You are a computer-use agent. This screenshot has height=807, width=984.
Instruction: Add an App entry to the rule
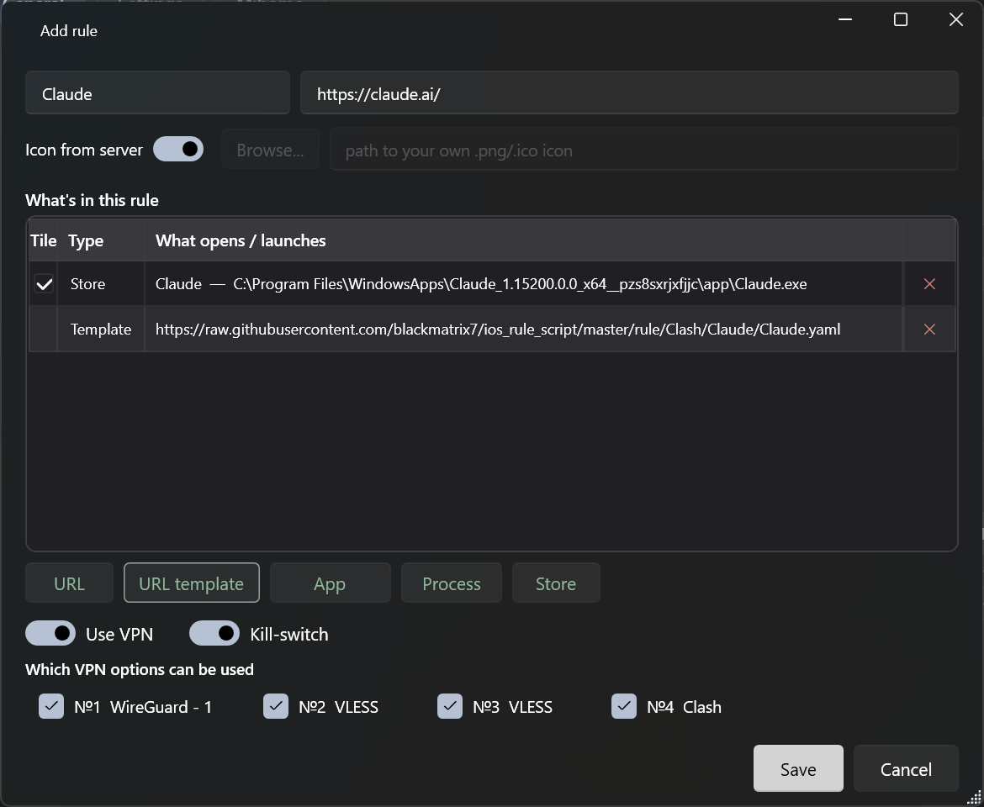click(330, 583)
